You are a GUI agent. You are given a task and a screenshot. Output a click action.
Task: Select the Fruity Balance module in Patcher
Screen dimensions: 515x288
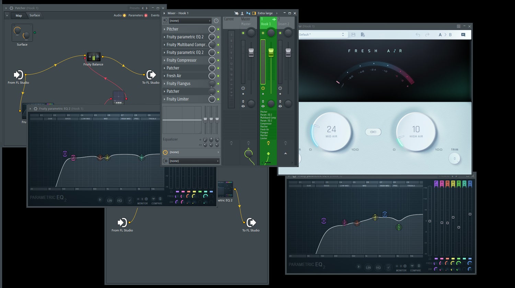93,57
